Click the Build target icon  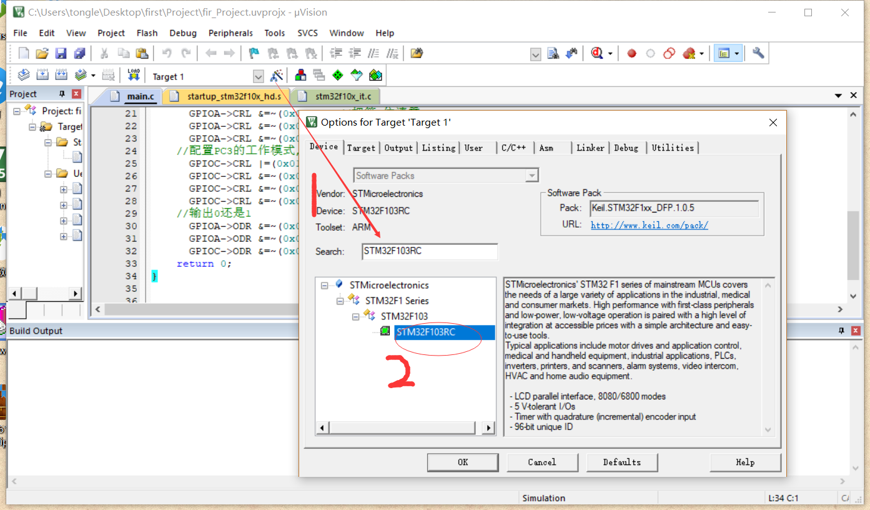(42, 76)
